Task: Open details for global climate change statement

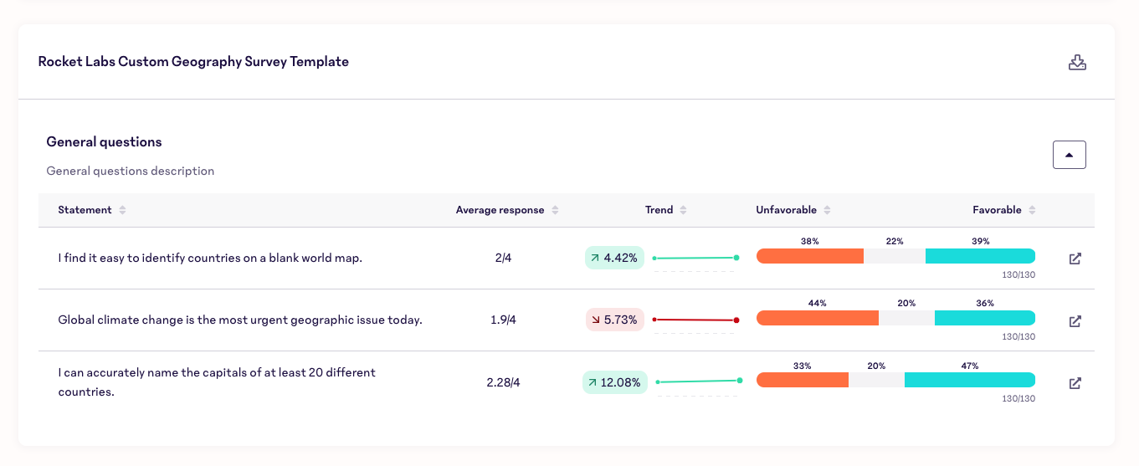Action: click(x=1075, y=320)
